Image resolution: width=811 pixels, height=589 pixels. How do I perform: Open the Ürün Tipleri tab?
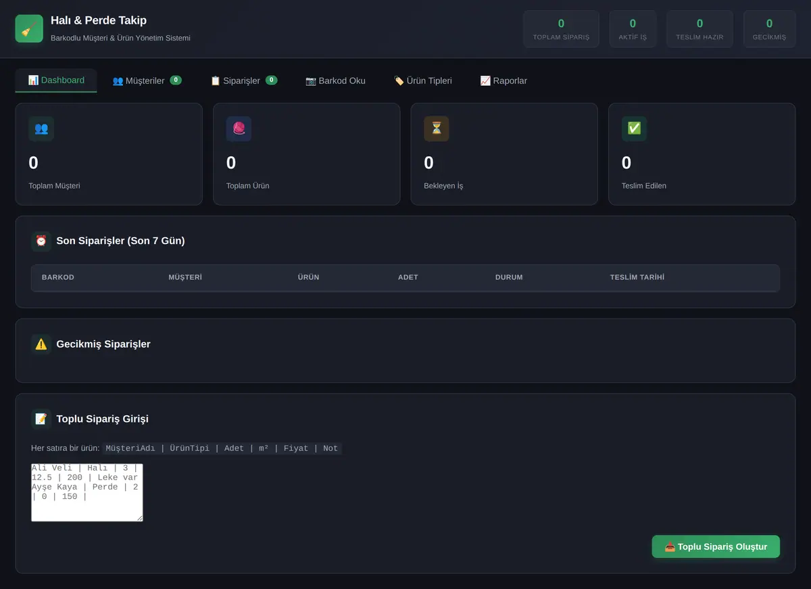423,80
